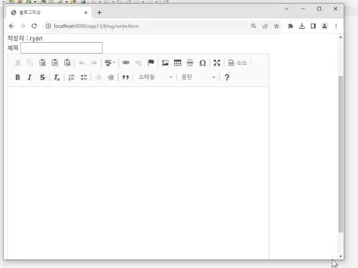This screenshot has height=268, width=358.
Task: Open a new tab with plus button
Action: 99,12
